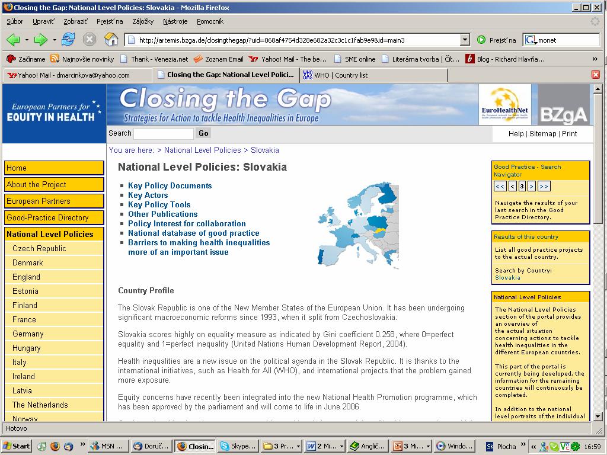Viewport: 607px width, 455px height.
Task: Jump to first result in Search Navigator
Action: coord(500,187)
